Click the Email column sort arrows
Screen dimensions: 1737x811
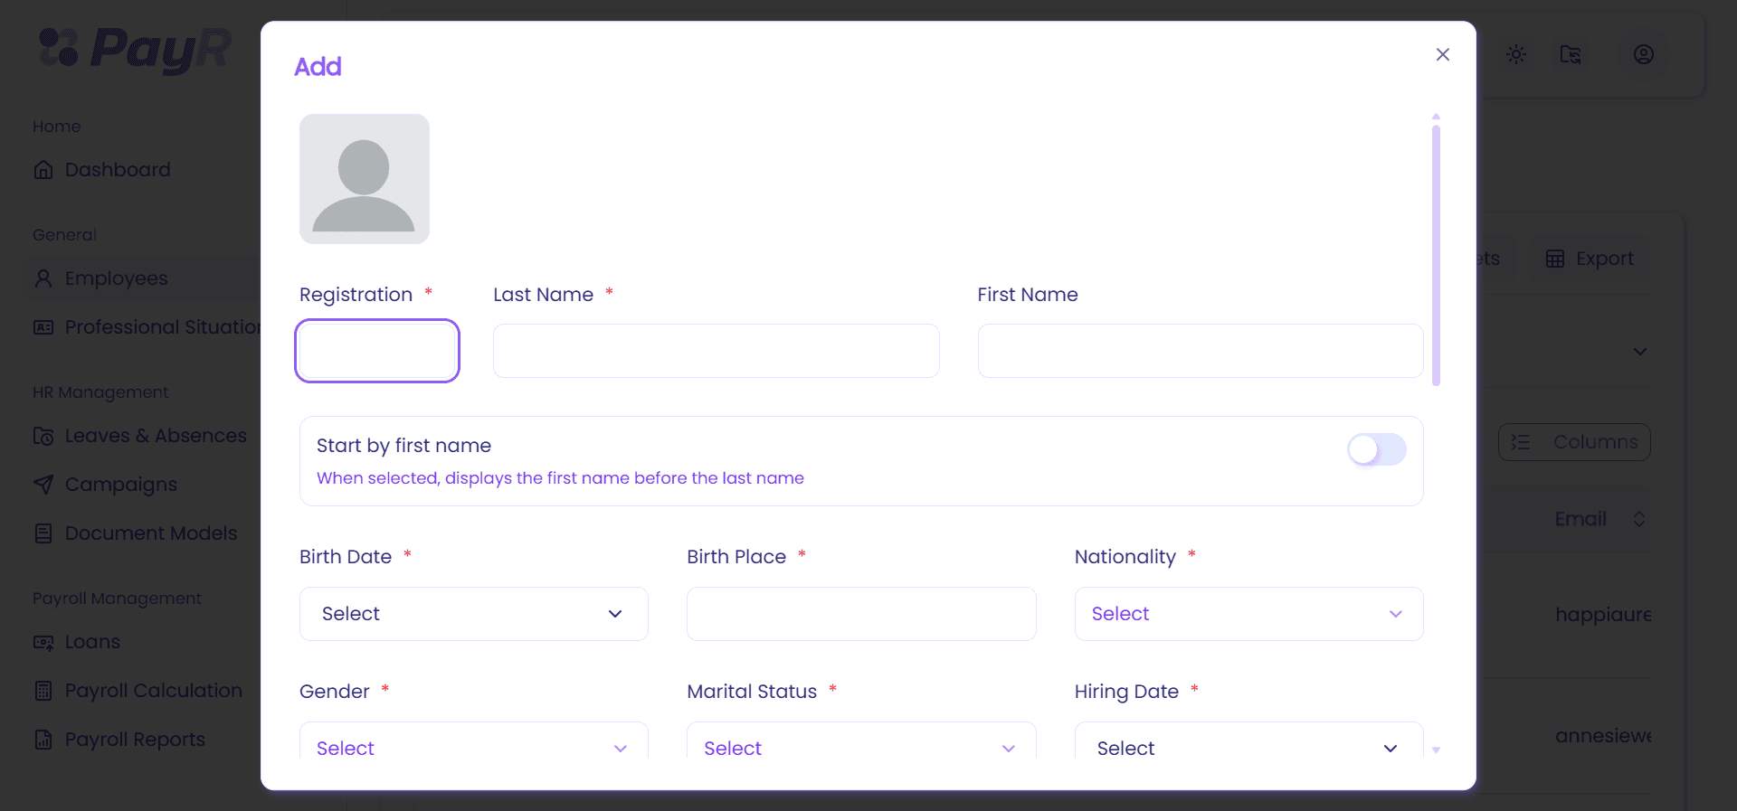(1638, 519)
